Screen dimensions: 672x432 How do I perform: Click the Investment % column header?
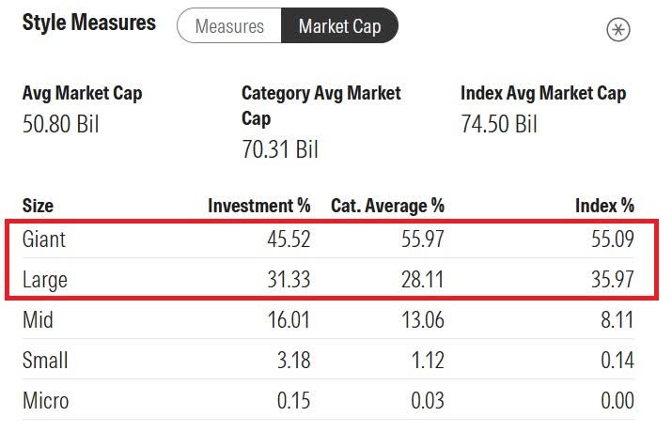click(258, 205)
